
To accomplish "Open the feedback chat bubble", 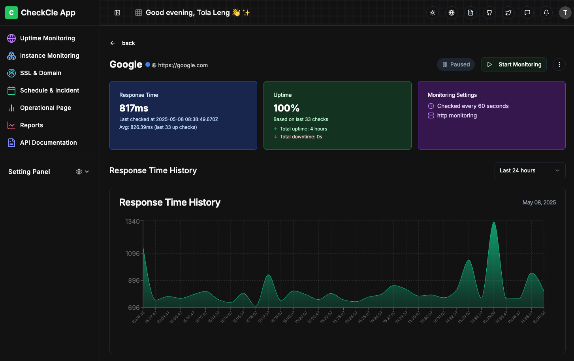I will [527, 12].
